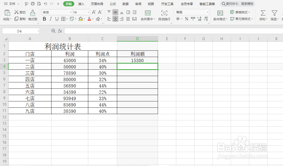
Task: Open the font size dropdown showing 14
Action: click(88, 12)
